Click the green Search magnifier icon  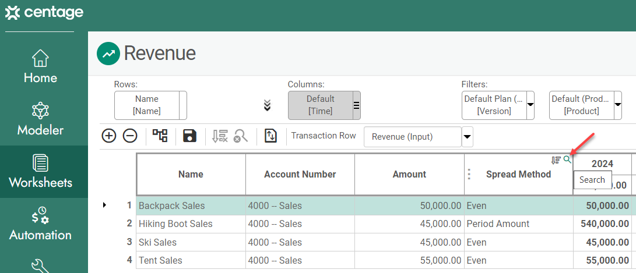click(567, 160)
